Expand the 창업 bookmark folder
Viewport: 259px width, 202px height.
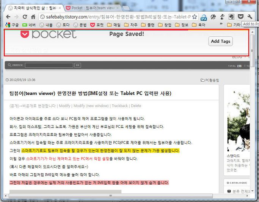coord(165,25)
